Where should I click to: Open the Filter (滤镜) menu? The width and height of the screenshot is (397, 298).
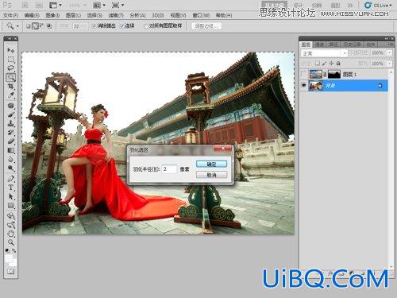click(x=116, y=15)
